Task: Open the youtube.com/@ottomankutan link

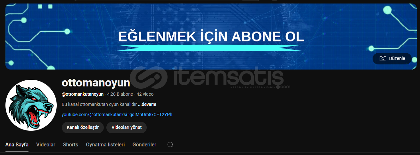Action: tap(117, 114)
